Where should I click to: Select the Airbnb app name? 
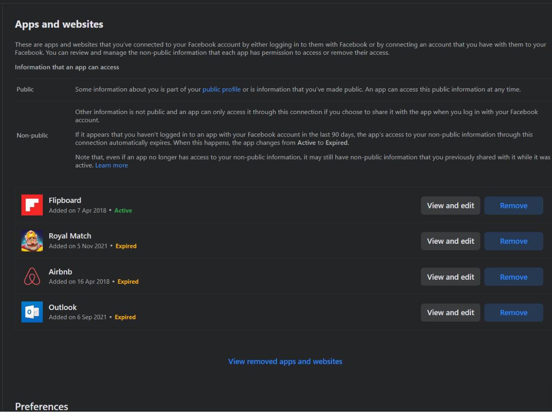[60, 271]
